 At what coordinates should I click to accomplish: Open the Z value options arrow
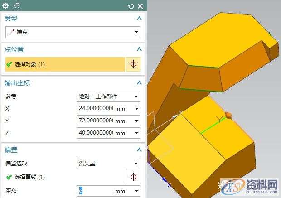pyautogui.click(x=136, y=133)
